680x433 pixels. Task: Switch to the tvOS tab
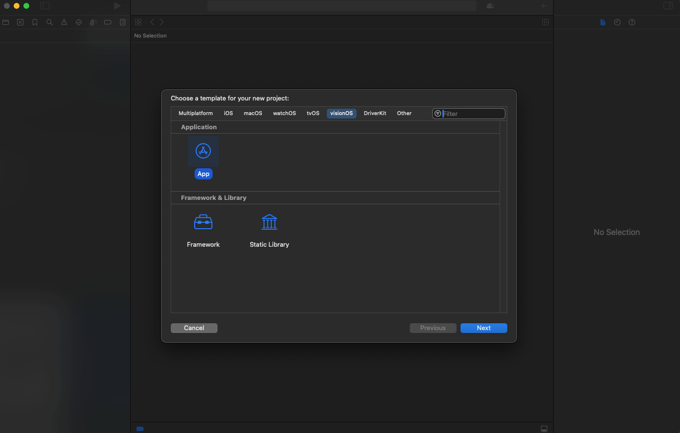click(313, 113)
